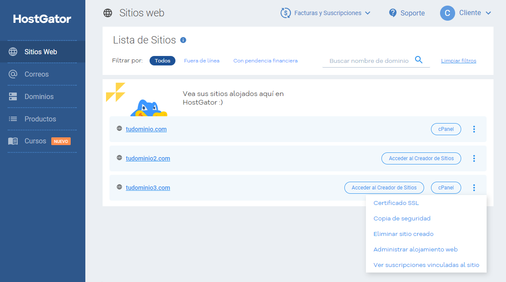Click the globe icon beside tudominio.com
This screenshot has height=282, width=506.
(119, 128)
